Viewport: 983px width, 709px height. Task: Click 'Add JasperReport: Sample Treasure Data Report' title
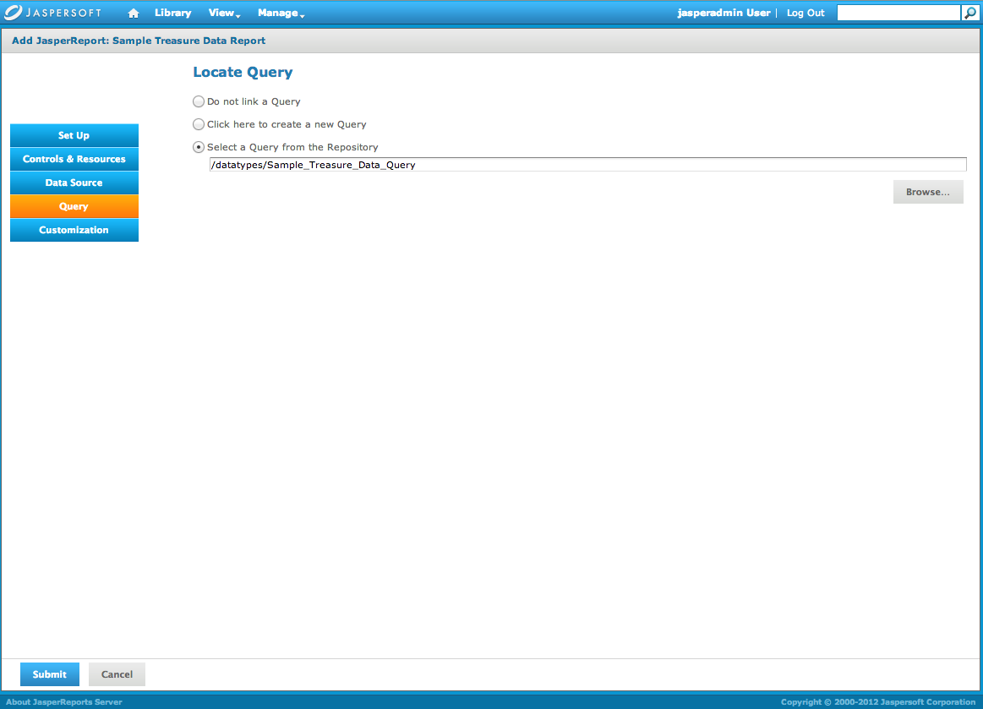point(139,41)
